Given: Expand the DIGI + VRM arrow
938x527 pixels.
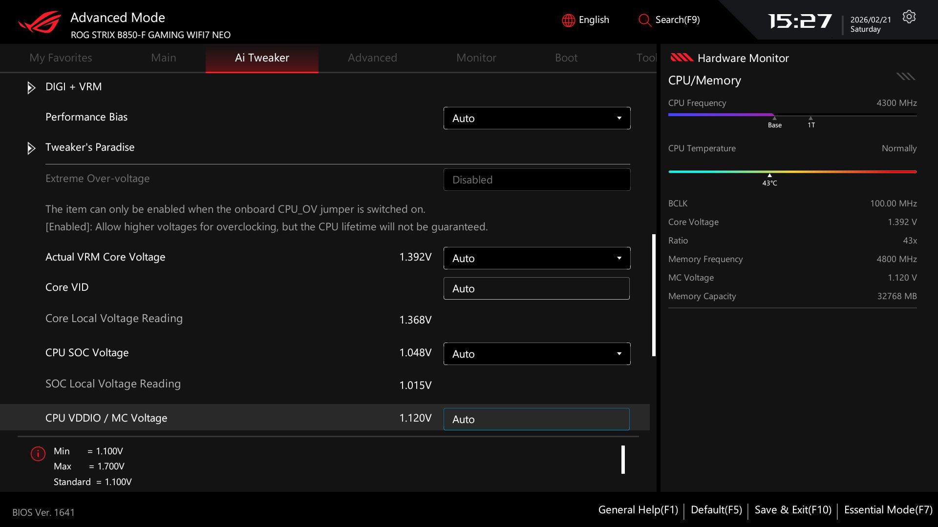Looking at the screenshot, I should pyautogui.click(x=31, y=87).
